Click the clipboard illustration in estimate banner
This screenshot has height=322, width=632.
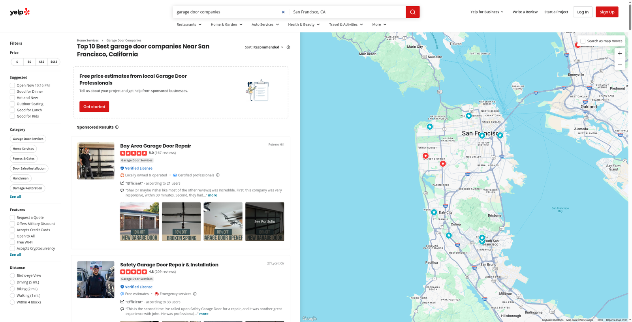(257, 90)
